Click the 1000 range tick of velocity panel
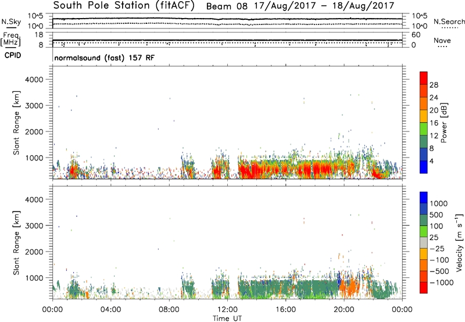This screenshot has height=322, width=465. pyautogui.click(x=34, y=278)
